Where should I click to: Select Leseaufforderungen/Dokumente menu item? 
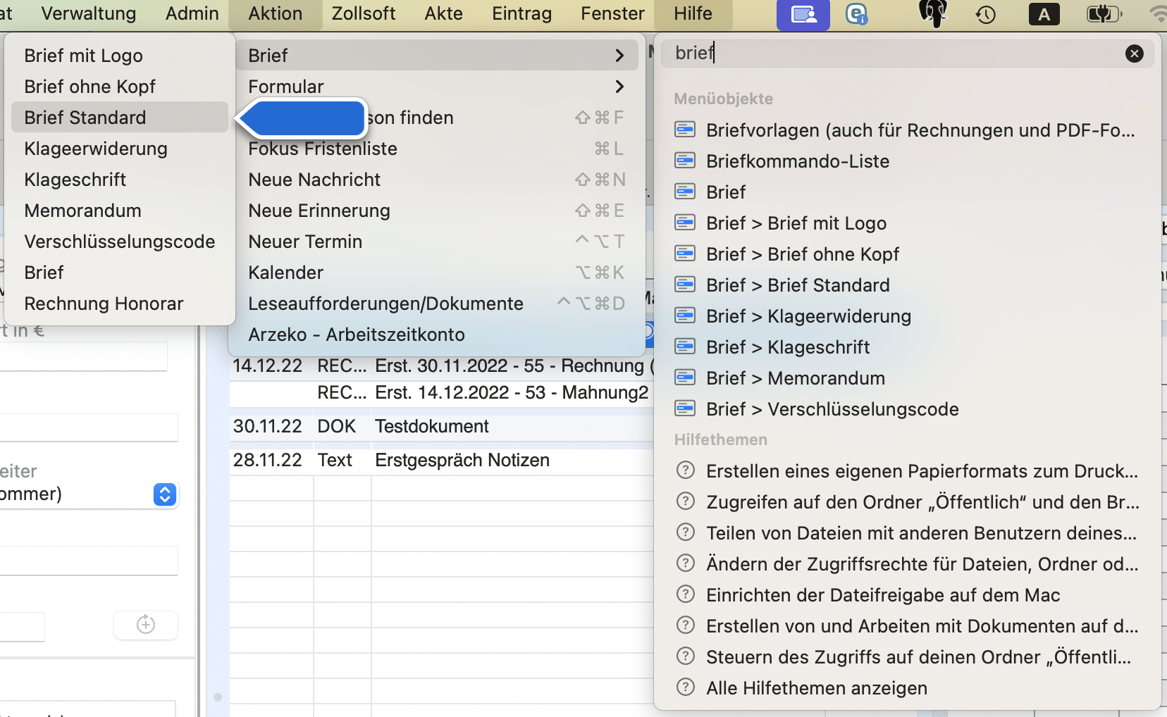click(x=436, y=304)
